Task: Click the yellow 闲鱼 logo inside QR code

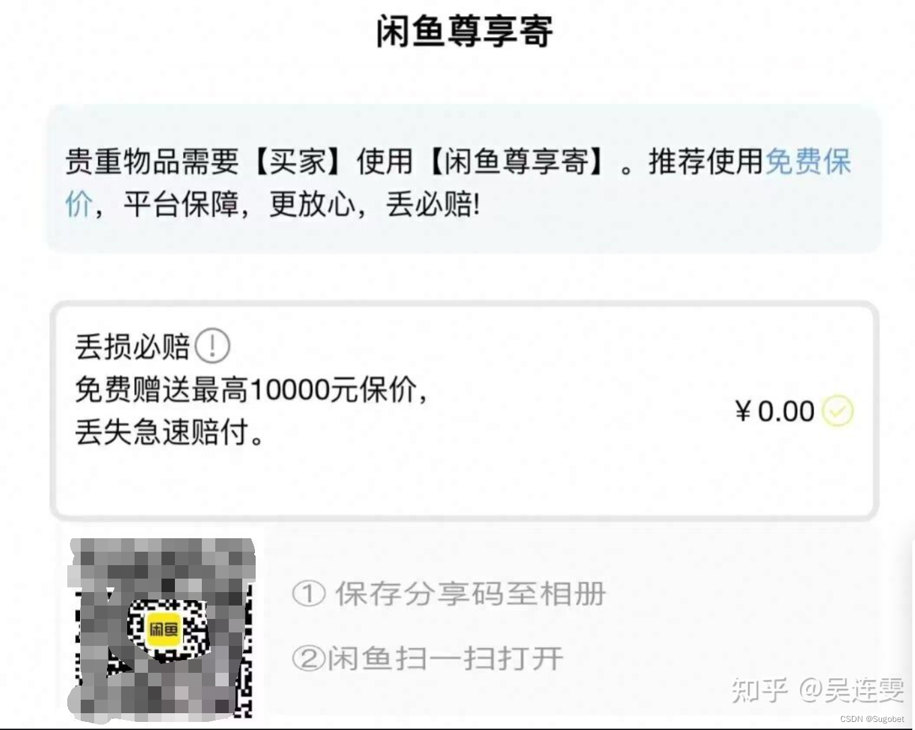Action: [x=163, y=630]
